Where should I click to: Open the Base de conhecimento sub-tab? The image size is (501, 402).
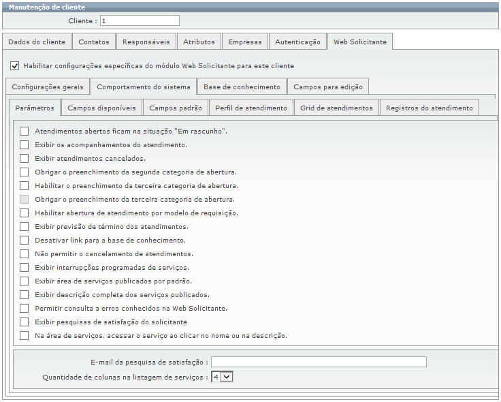[x=242, y=87]
